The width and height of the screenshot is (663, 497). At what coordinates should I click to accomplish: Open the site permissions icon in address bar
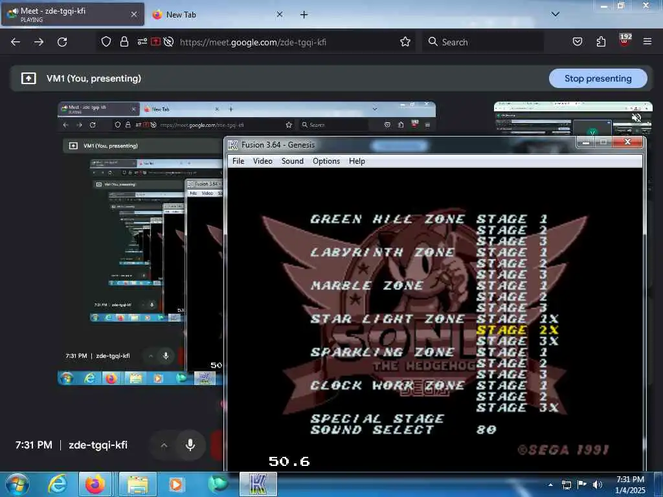click(x=142, y=41)
